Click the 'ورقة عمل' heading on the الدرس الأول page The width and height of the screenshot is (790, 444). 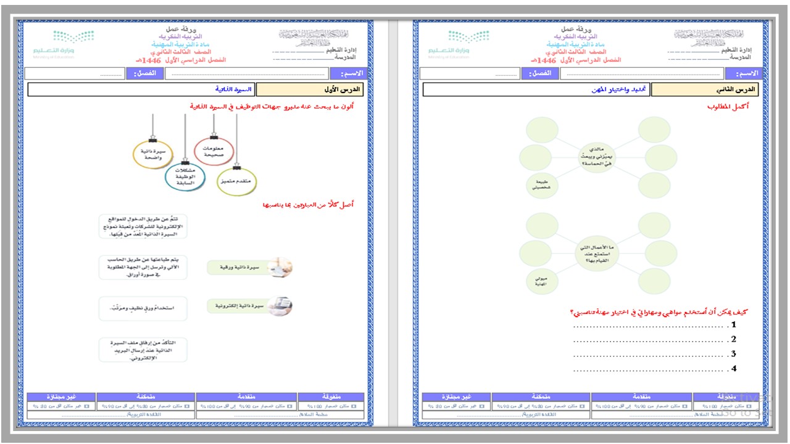(180, 30)
